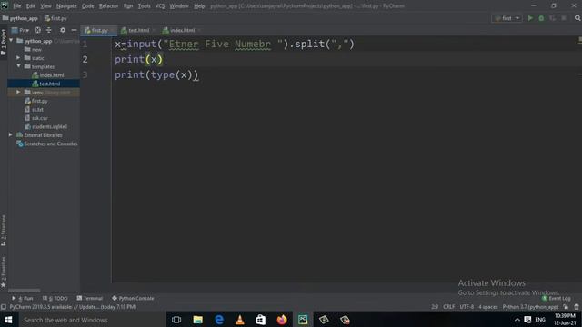This screenshot has width=582, height=327.
Task: Click the 4 spaces indent setting
Action: 487,307
